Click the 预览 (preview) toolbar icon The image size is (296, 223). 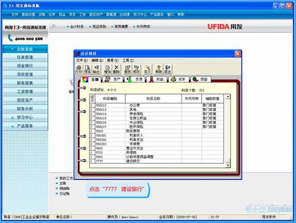pos(88,69)
